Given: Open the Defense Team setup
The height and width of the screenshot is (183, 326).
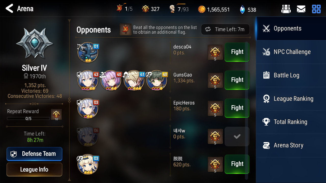Looking at the screenshot, I should pyautogui.click(x=34, y=154).
